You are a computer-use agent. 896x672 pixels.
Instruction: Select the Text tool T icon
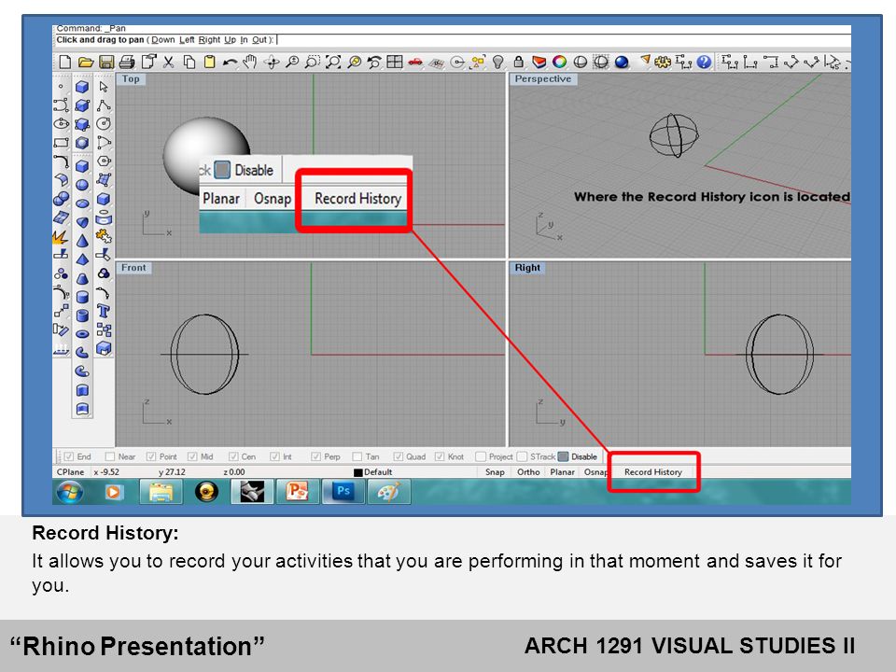(104, 312)
